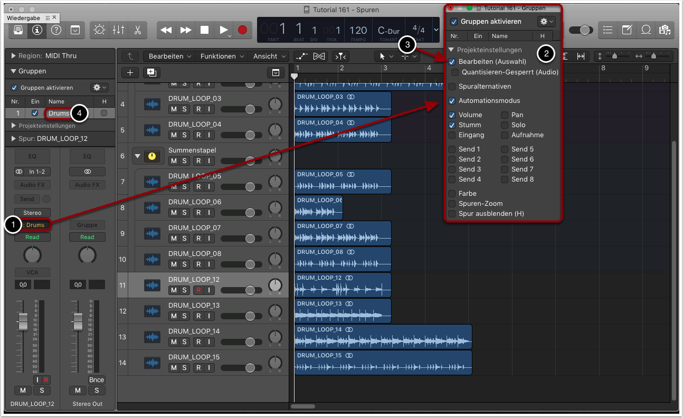The image size is (683, 418).
Task: Open the media browser camera icon
Action: pos(664,30)
